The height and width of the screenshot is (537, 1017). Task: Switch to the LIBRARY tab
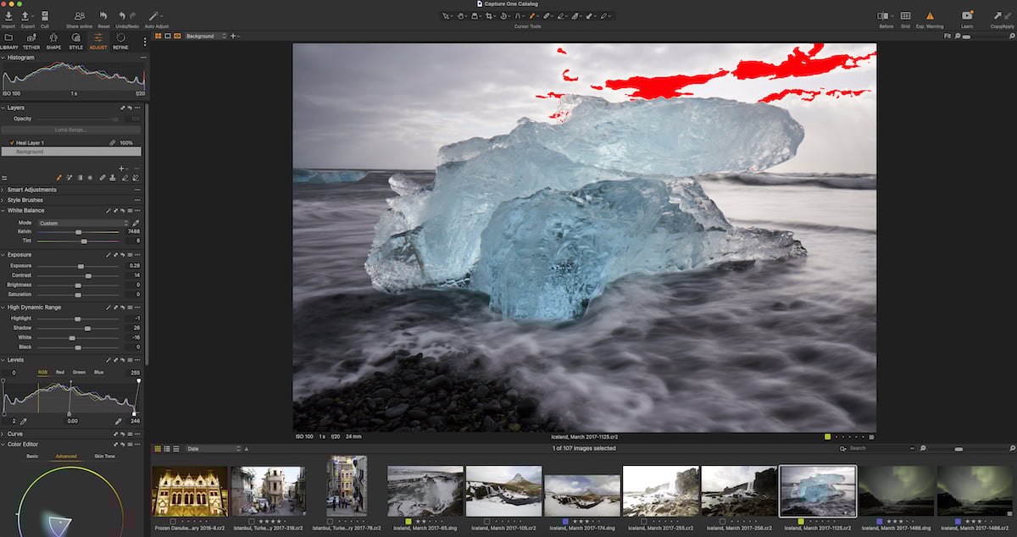pyautogui.click(x=10, y=42)
